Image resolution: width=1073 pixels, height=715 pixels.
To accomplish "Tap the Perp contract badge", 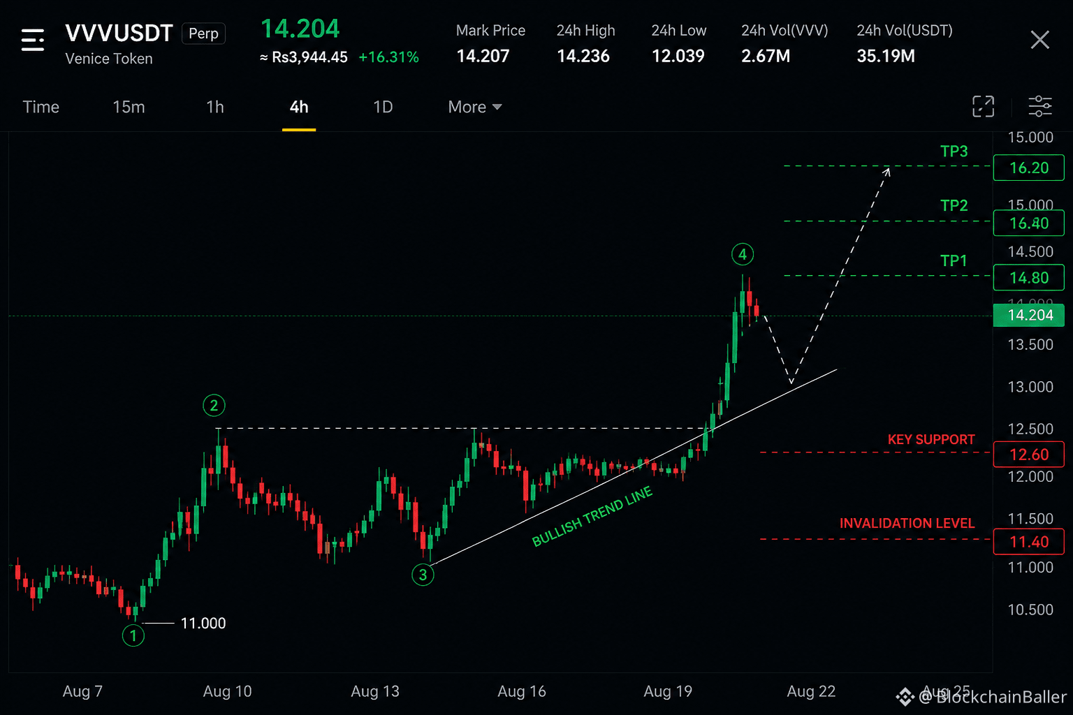I will click(203, 34).
